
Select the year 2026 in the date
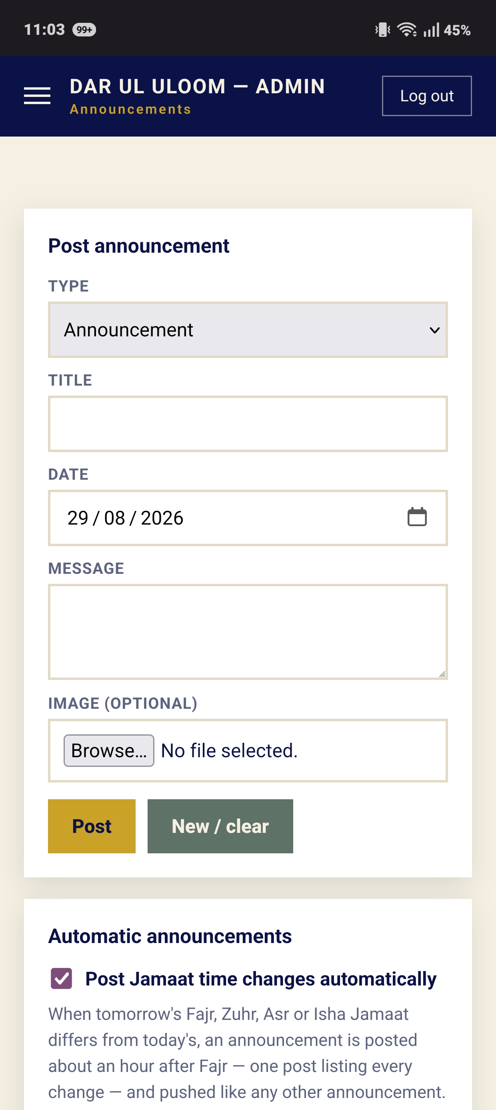coord(162,518)
